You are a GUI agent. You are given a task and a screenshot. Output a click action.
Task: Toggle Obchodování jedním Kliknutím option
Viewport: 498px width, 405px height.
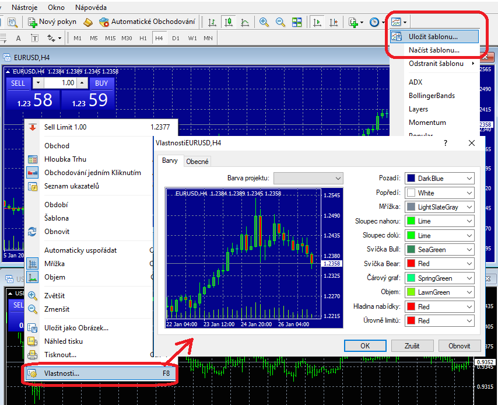coord(92,173)
